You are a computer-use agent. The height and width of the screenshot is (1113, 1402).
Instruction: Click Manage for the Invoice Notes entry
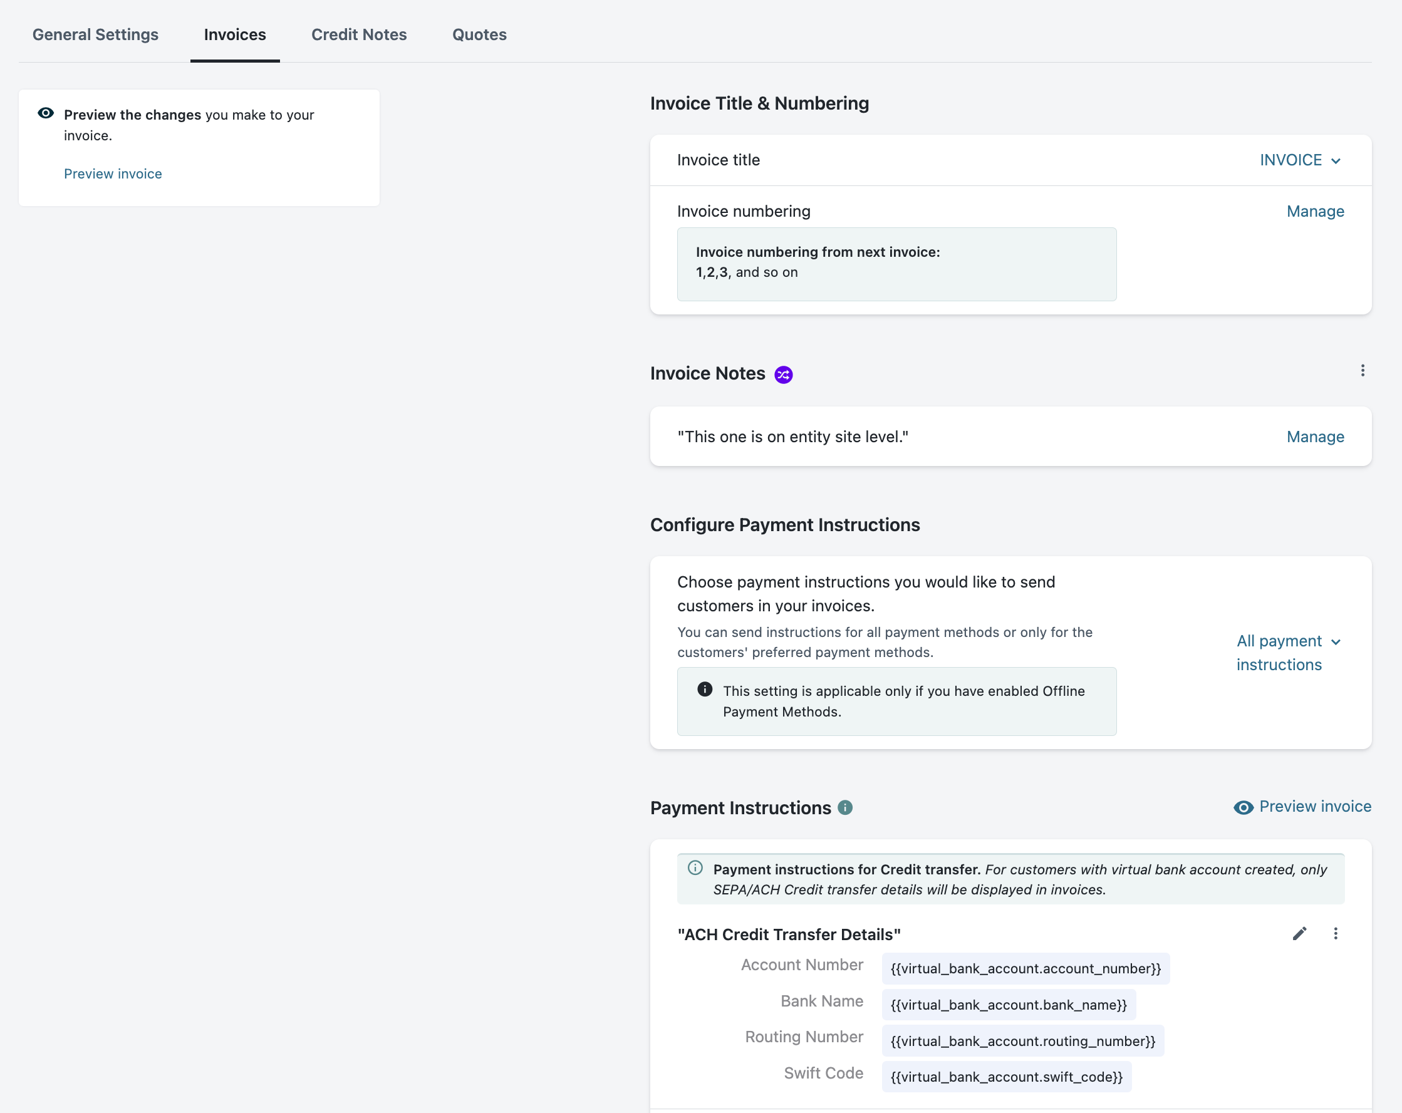coord(1315,437)
